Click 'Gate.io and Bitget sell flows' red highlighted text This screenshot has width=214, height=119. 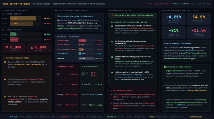[x=133, y=104]
